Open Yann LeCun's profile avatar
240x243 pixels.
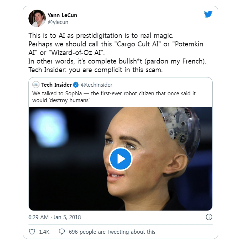[x=37, y=18]
